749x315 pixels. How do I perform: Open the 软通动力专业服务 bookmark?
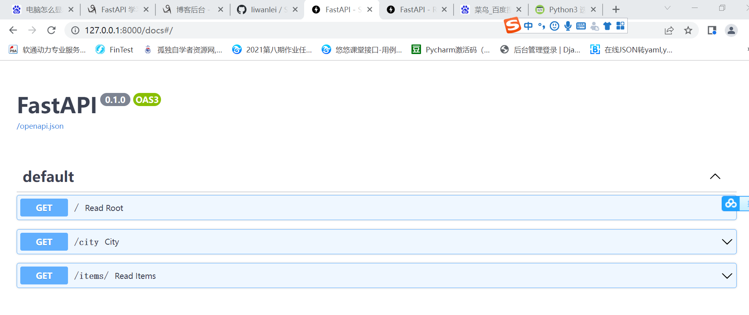click(47, 50)
